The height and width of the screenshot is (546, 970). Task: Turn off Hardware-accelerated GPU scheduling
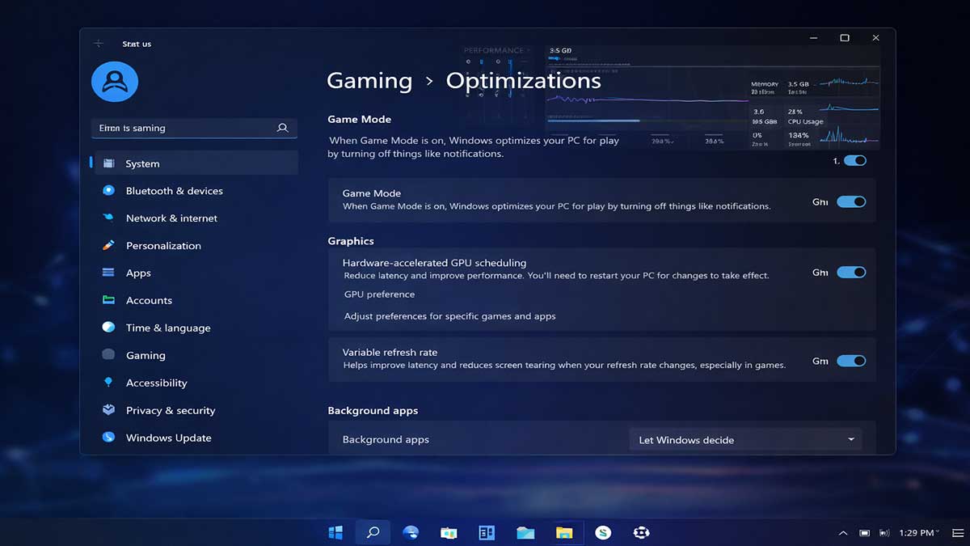[x=850, y=272]
